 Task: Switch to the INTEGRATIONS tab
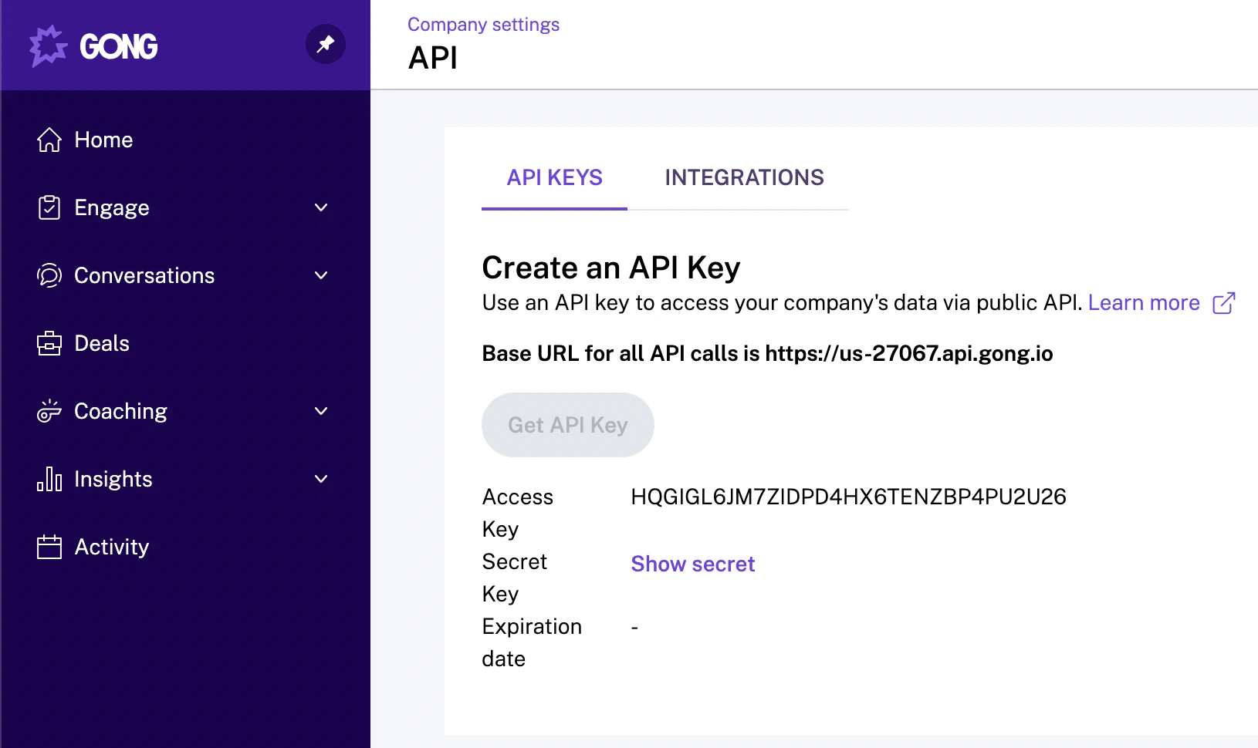pos(743,177)
